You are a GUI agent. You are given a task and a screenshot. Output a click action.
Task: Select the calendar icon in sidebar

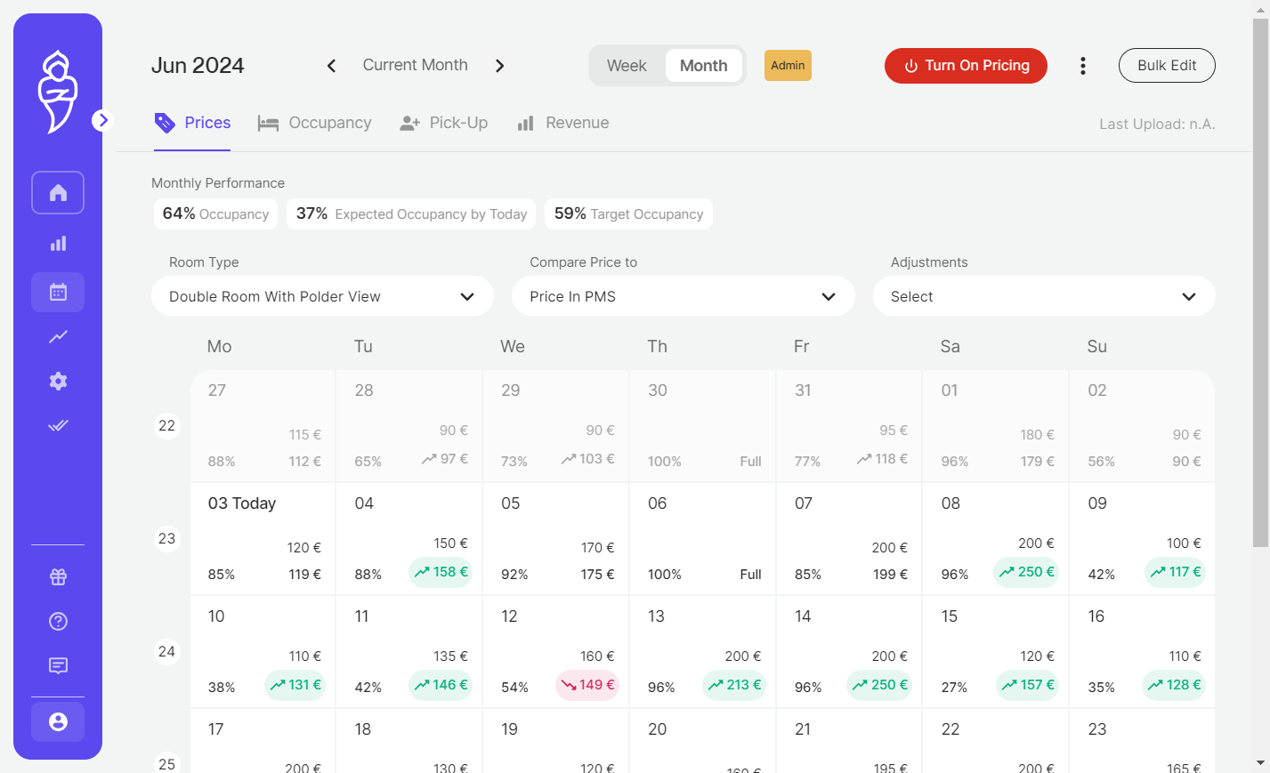[x=58, y=292]
